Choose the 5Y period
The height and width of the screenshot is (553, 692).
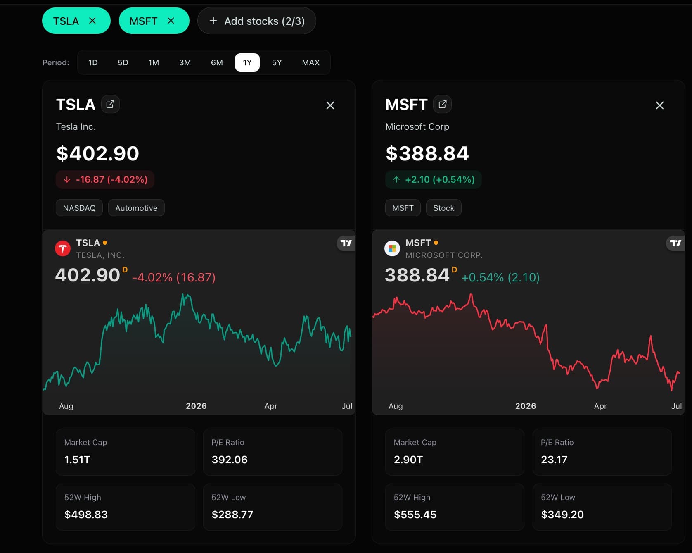point(277,62)
